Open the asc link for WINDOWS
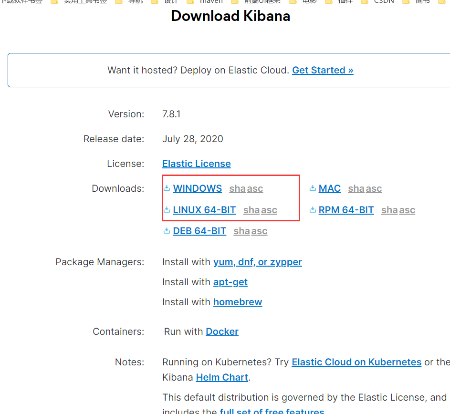The image size is (450, 414). (255, 188)
